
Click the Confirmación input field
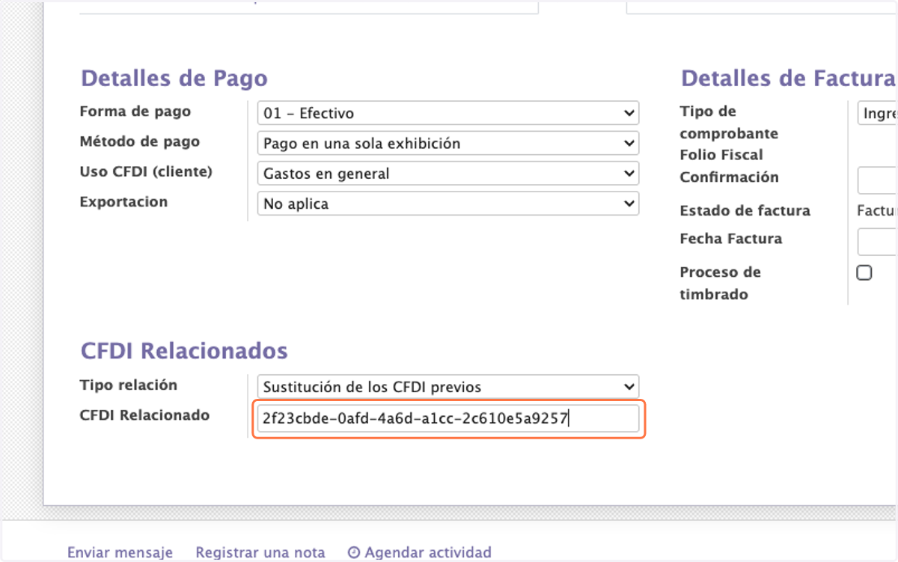pyautogui.click(x=877, y=180)
